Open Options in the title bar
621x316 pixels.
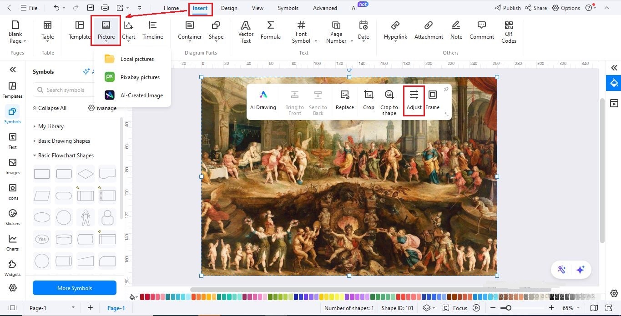coord(566,8)
